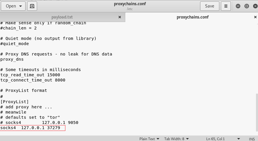Select the proxychains.conf tab
This screenshot has height=141, width=258.
pyautogui.click(x=192, y=17)
